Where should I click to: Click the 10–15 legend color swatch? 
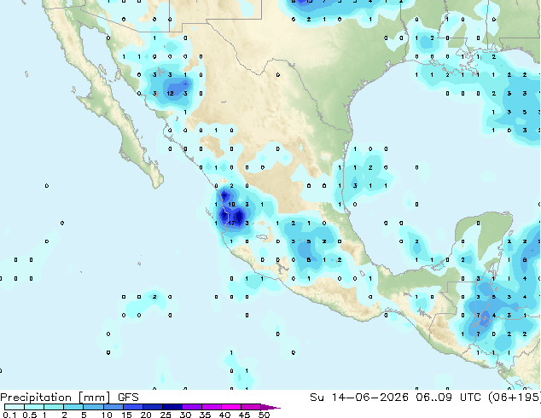tap(113, 407)
